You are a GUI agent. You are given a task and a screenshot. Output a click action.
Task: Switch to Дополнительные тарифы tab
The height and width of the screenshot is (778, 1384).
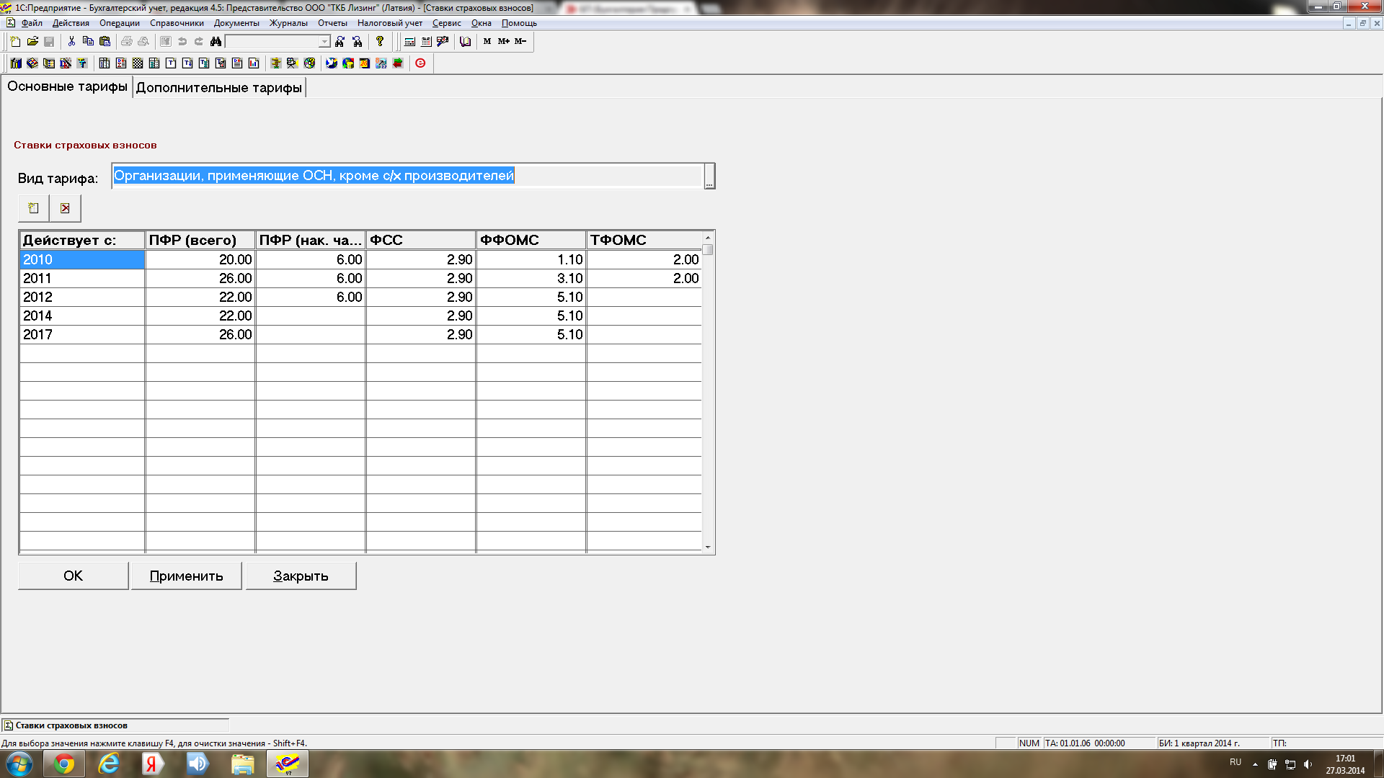[x=218, y=88]
